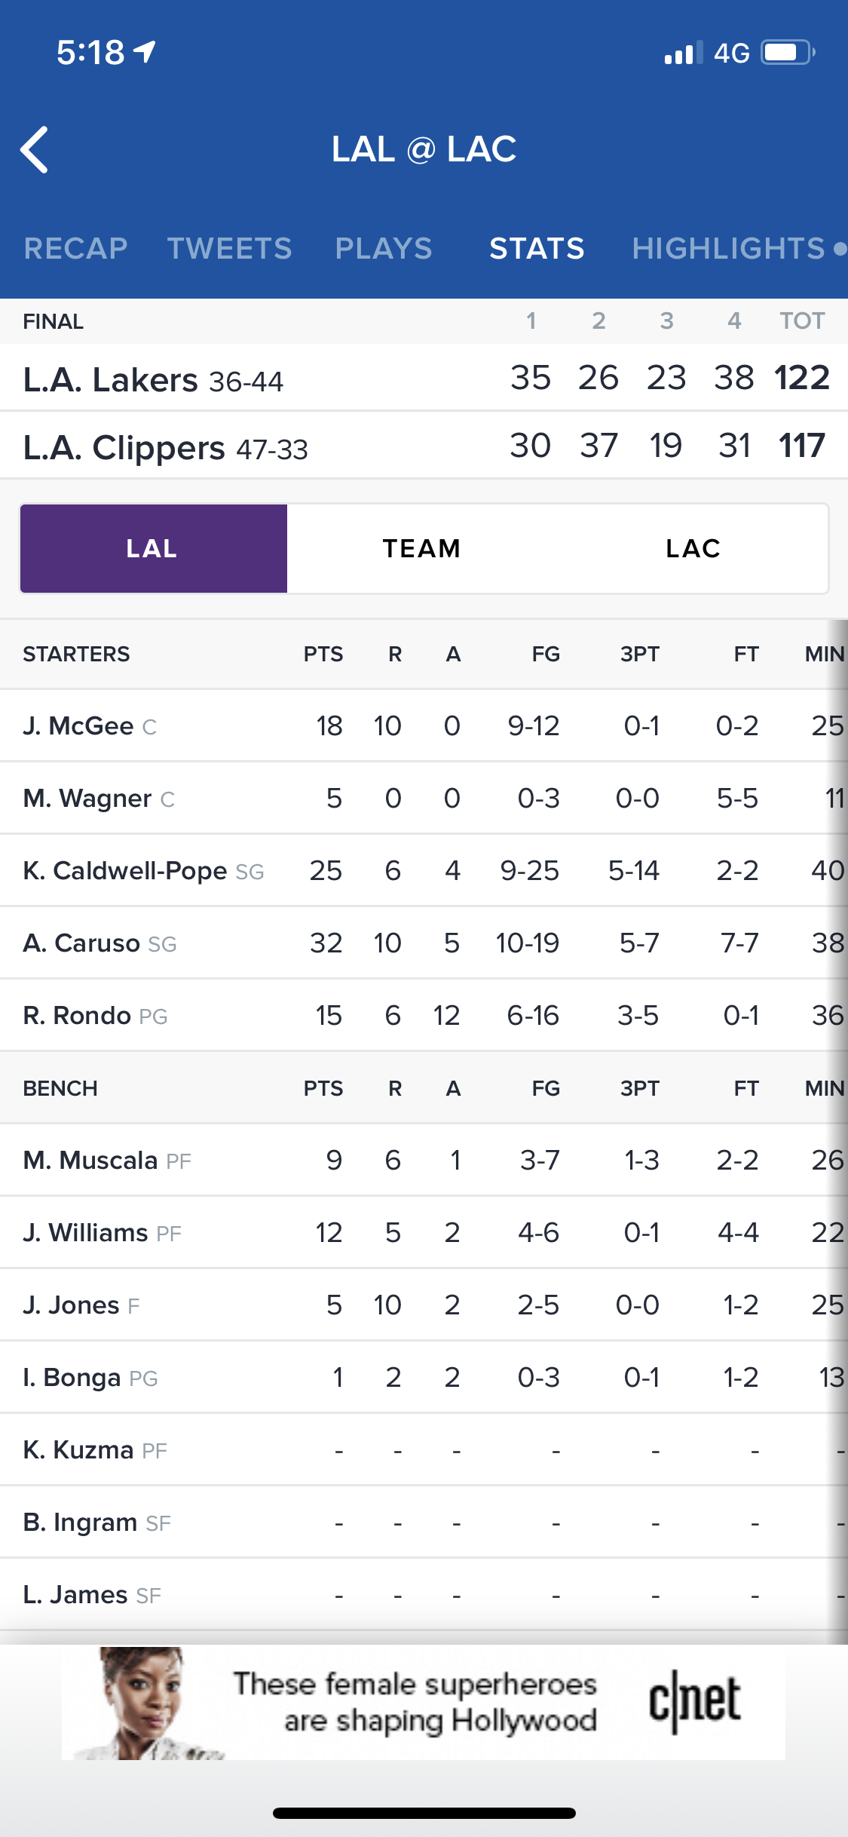Open the L.A. Lakers team row
848x1837 pixels.
pyautogui.click(x=153, y=379)
